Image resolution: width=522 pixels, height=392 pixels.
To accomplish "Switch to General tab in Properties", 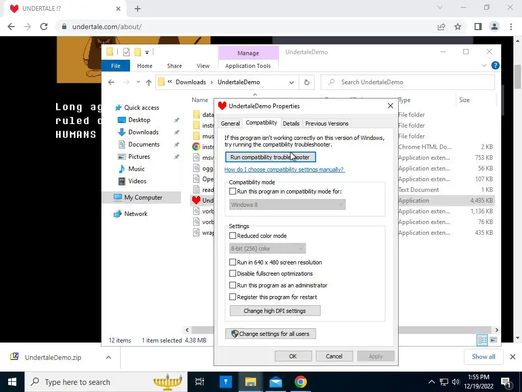I will coord(230,124).
